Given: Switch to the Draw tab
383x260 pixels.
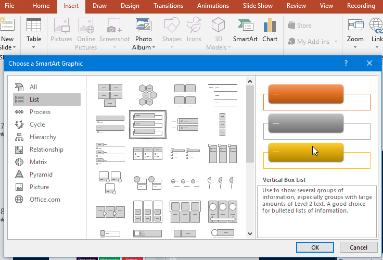Looking at the screenshot, I should (99, 6).
